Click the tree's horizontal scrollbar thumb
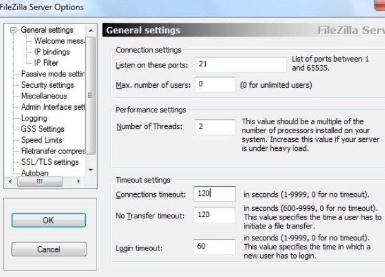Image resolution: width=385 pixels, height=277 pixels. coord(40,182)
